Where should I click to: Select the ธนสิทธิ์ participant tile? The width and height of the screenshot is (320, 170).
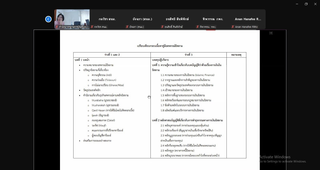[177, 19]
